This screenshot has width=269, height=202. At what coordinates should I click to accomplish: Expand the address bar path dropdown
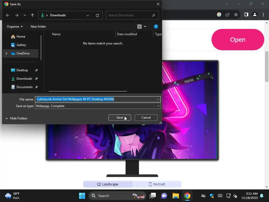click(x=88, y=16)
